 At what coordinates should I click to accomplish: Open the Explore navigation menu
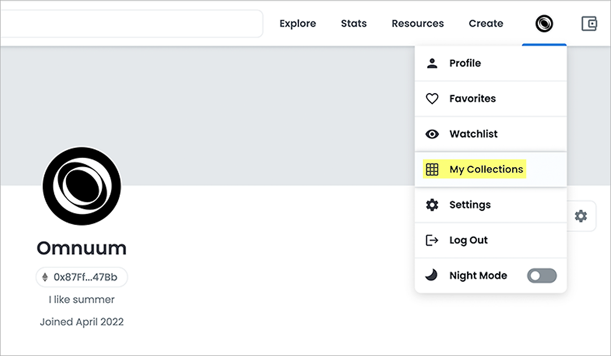[298, 23]
